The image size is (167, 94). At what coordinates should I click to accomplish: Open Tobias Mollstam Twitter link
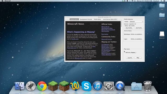pyautogui.click(x=106, y=55)
